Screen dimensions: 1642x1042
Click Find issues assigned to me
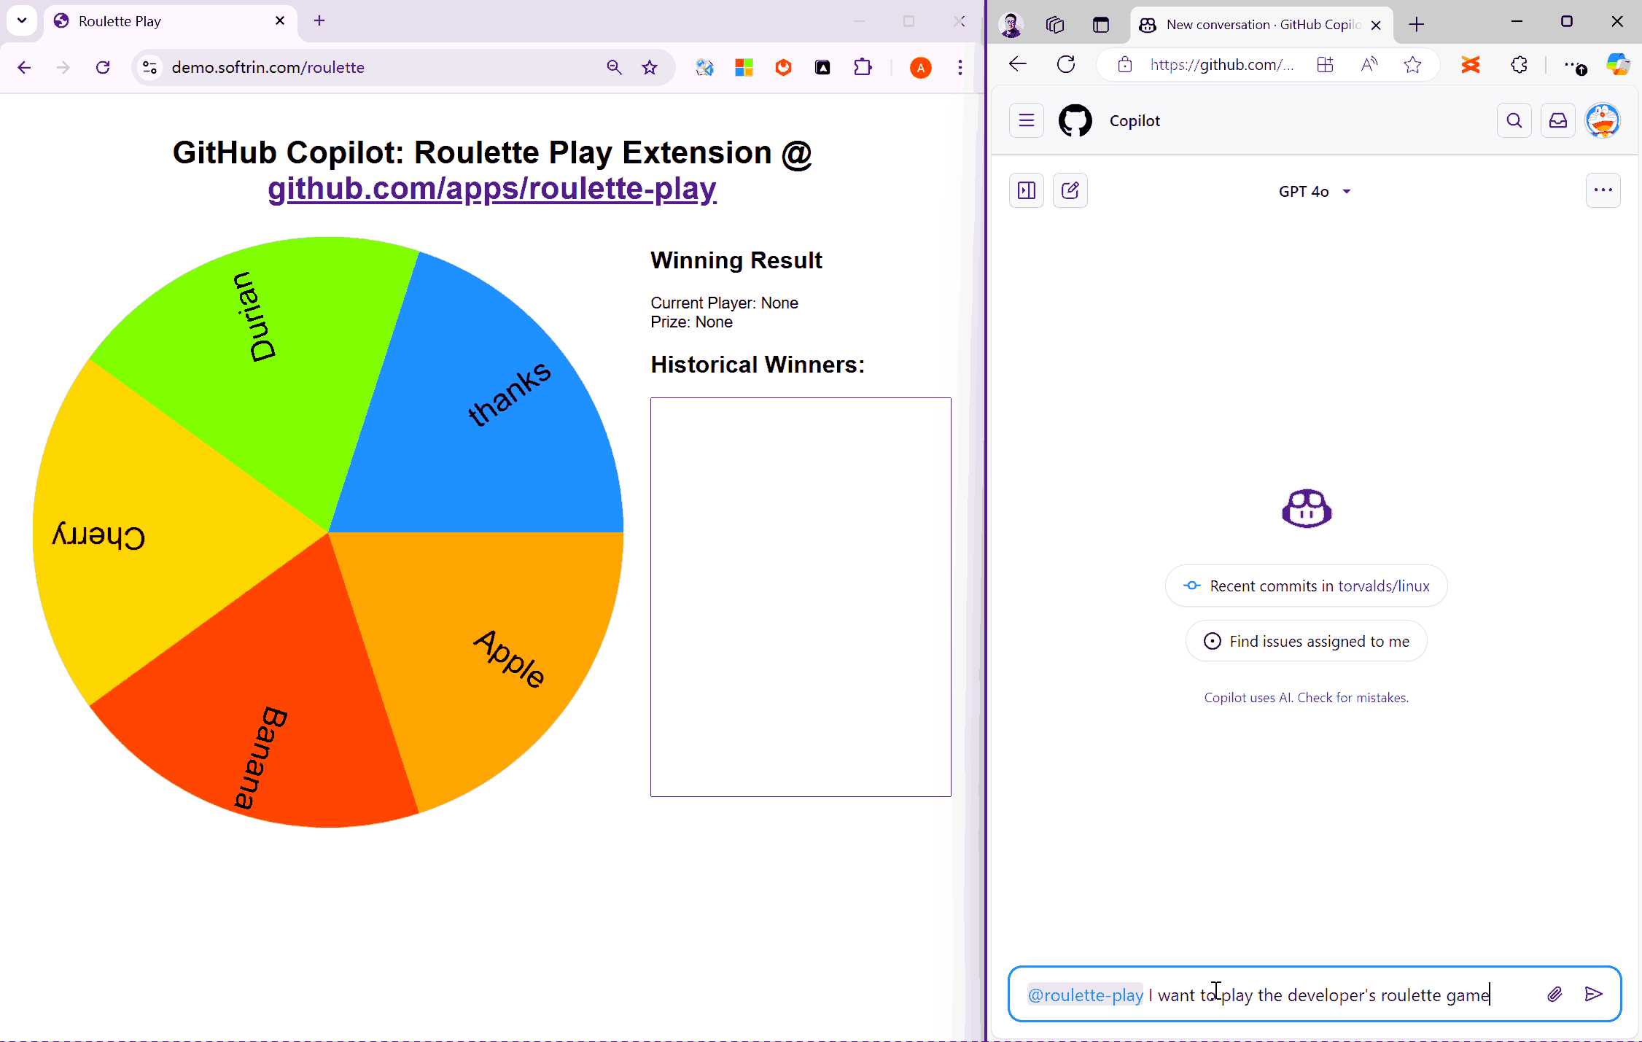point(1306,641)
